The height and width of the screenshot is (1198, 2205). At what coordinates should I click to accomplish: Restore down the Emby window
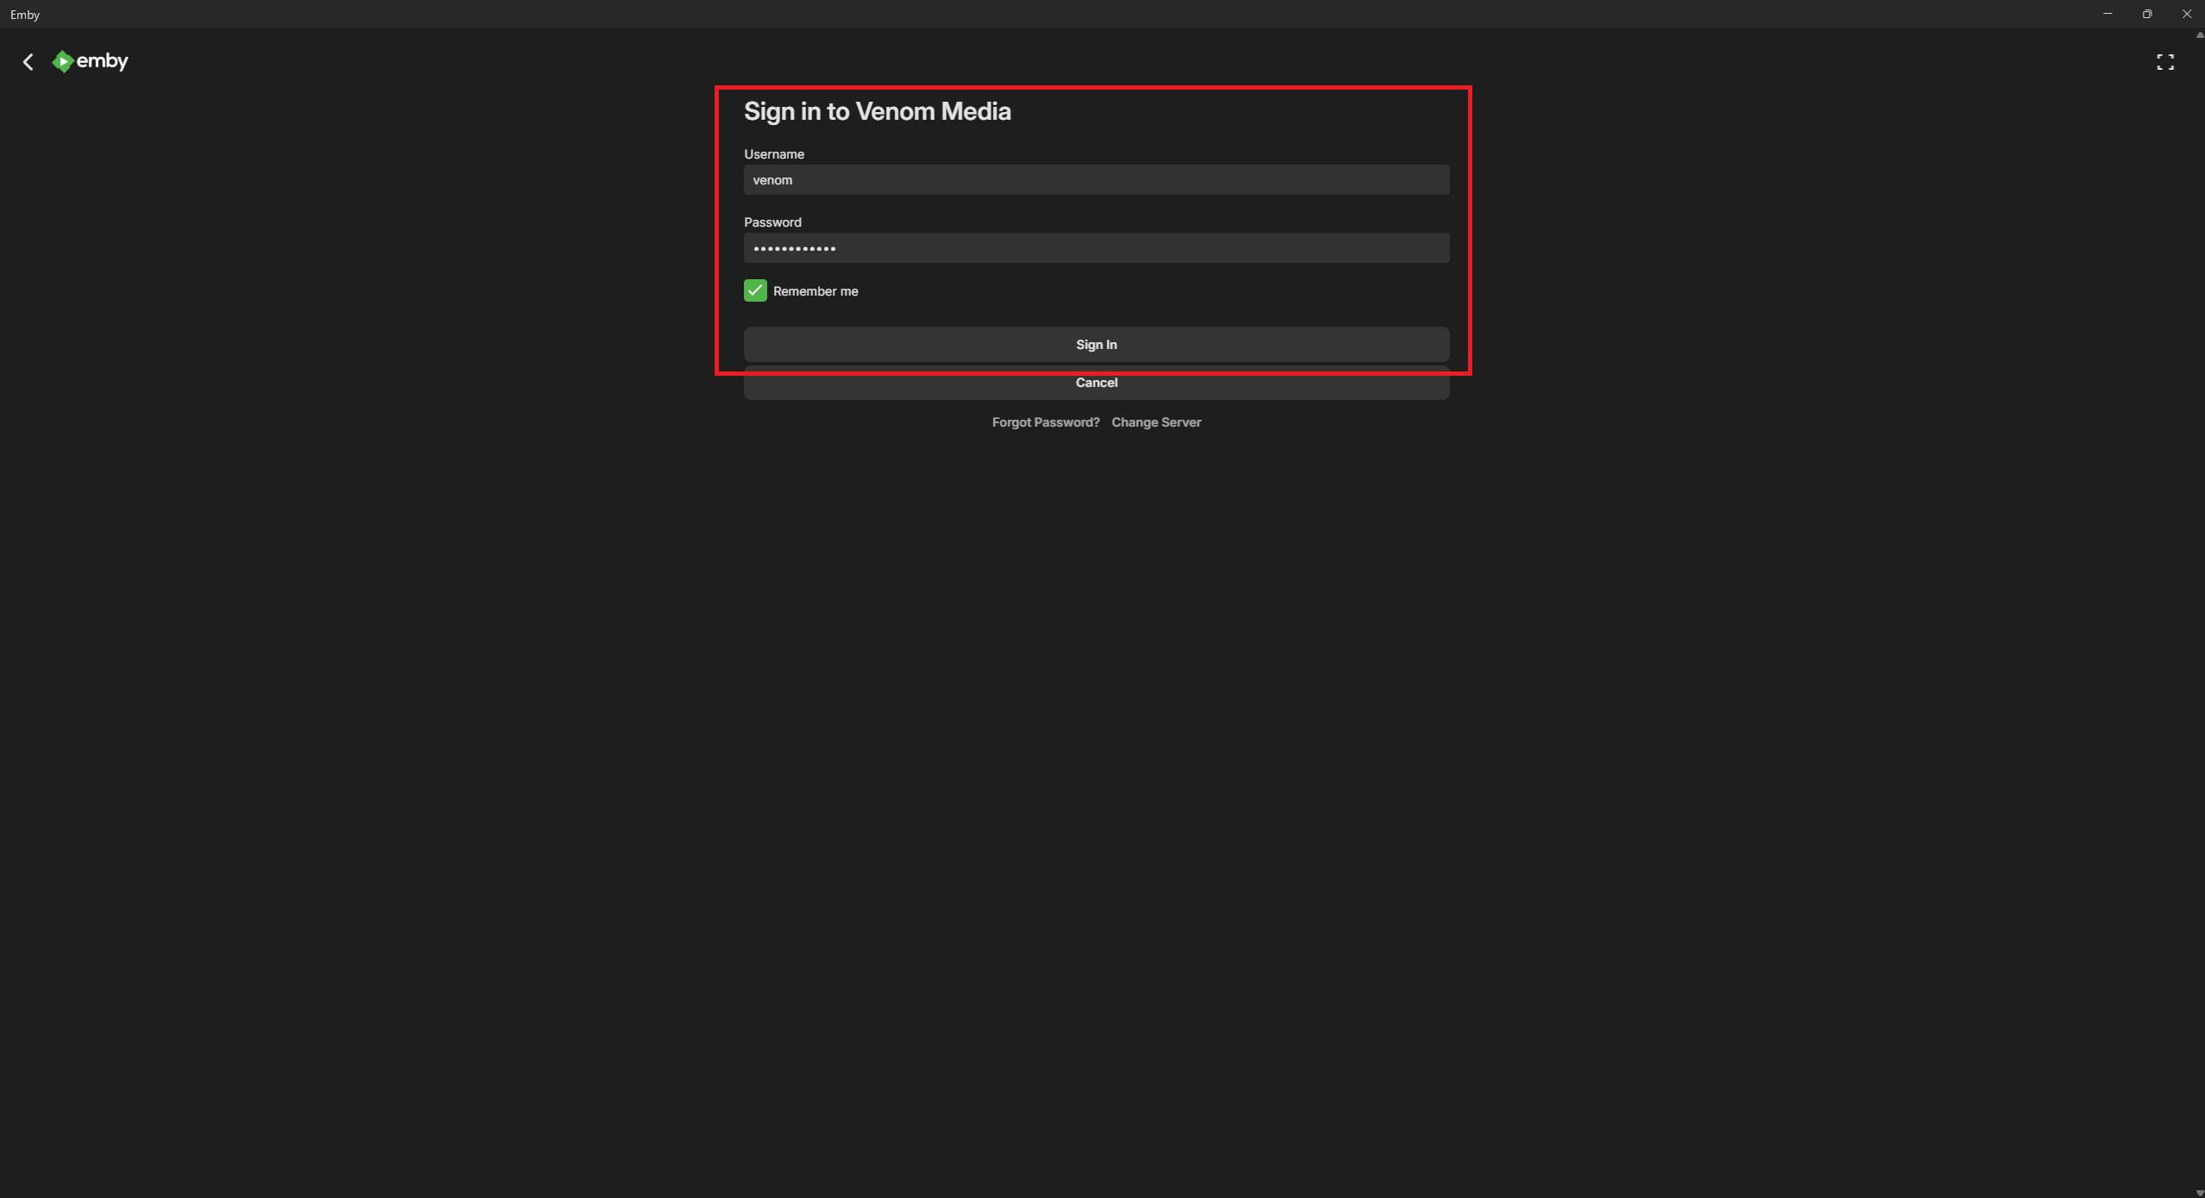click(2147, 14)
